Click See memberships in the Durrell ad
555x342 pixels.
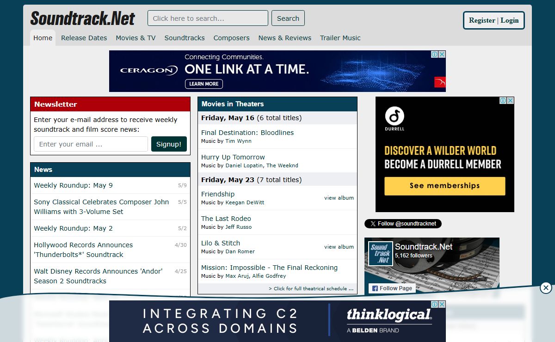445,186
